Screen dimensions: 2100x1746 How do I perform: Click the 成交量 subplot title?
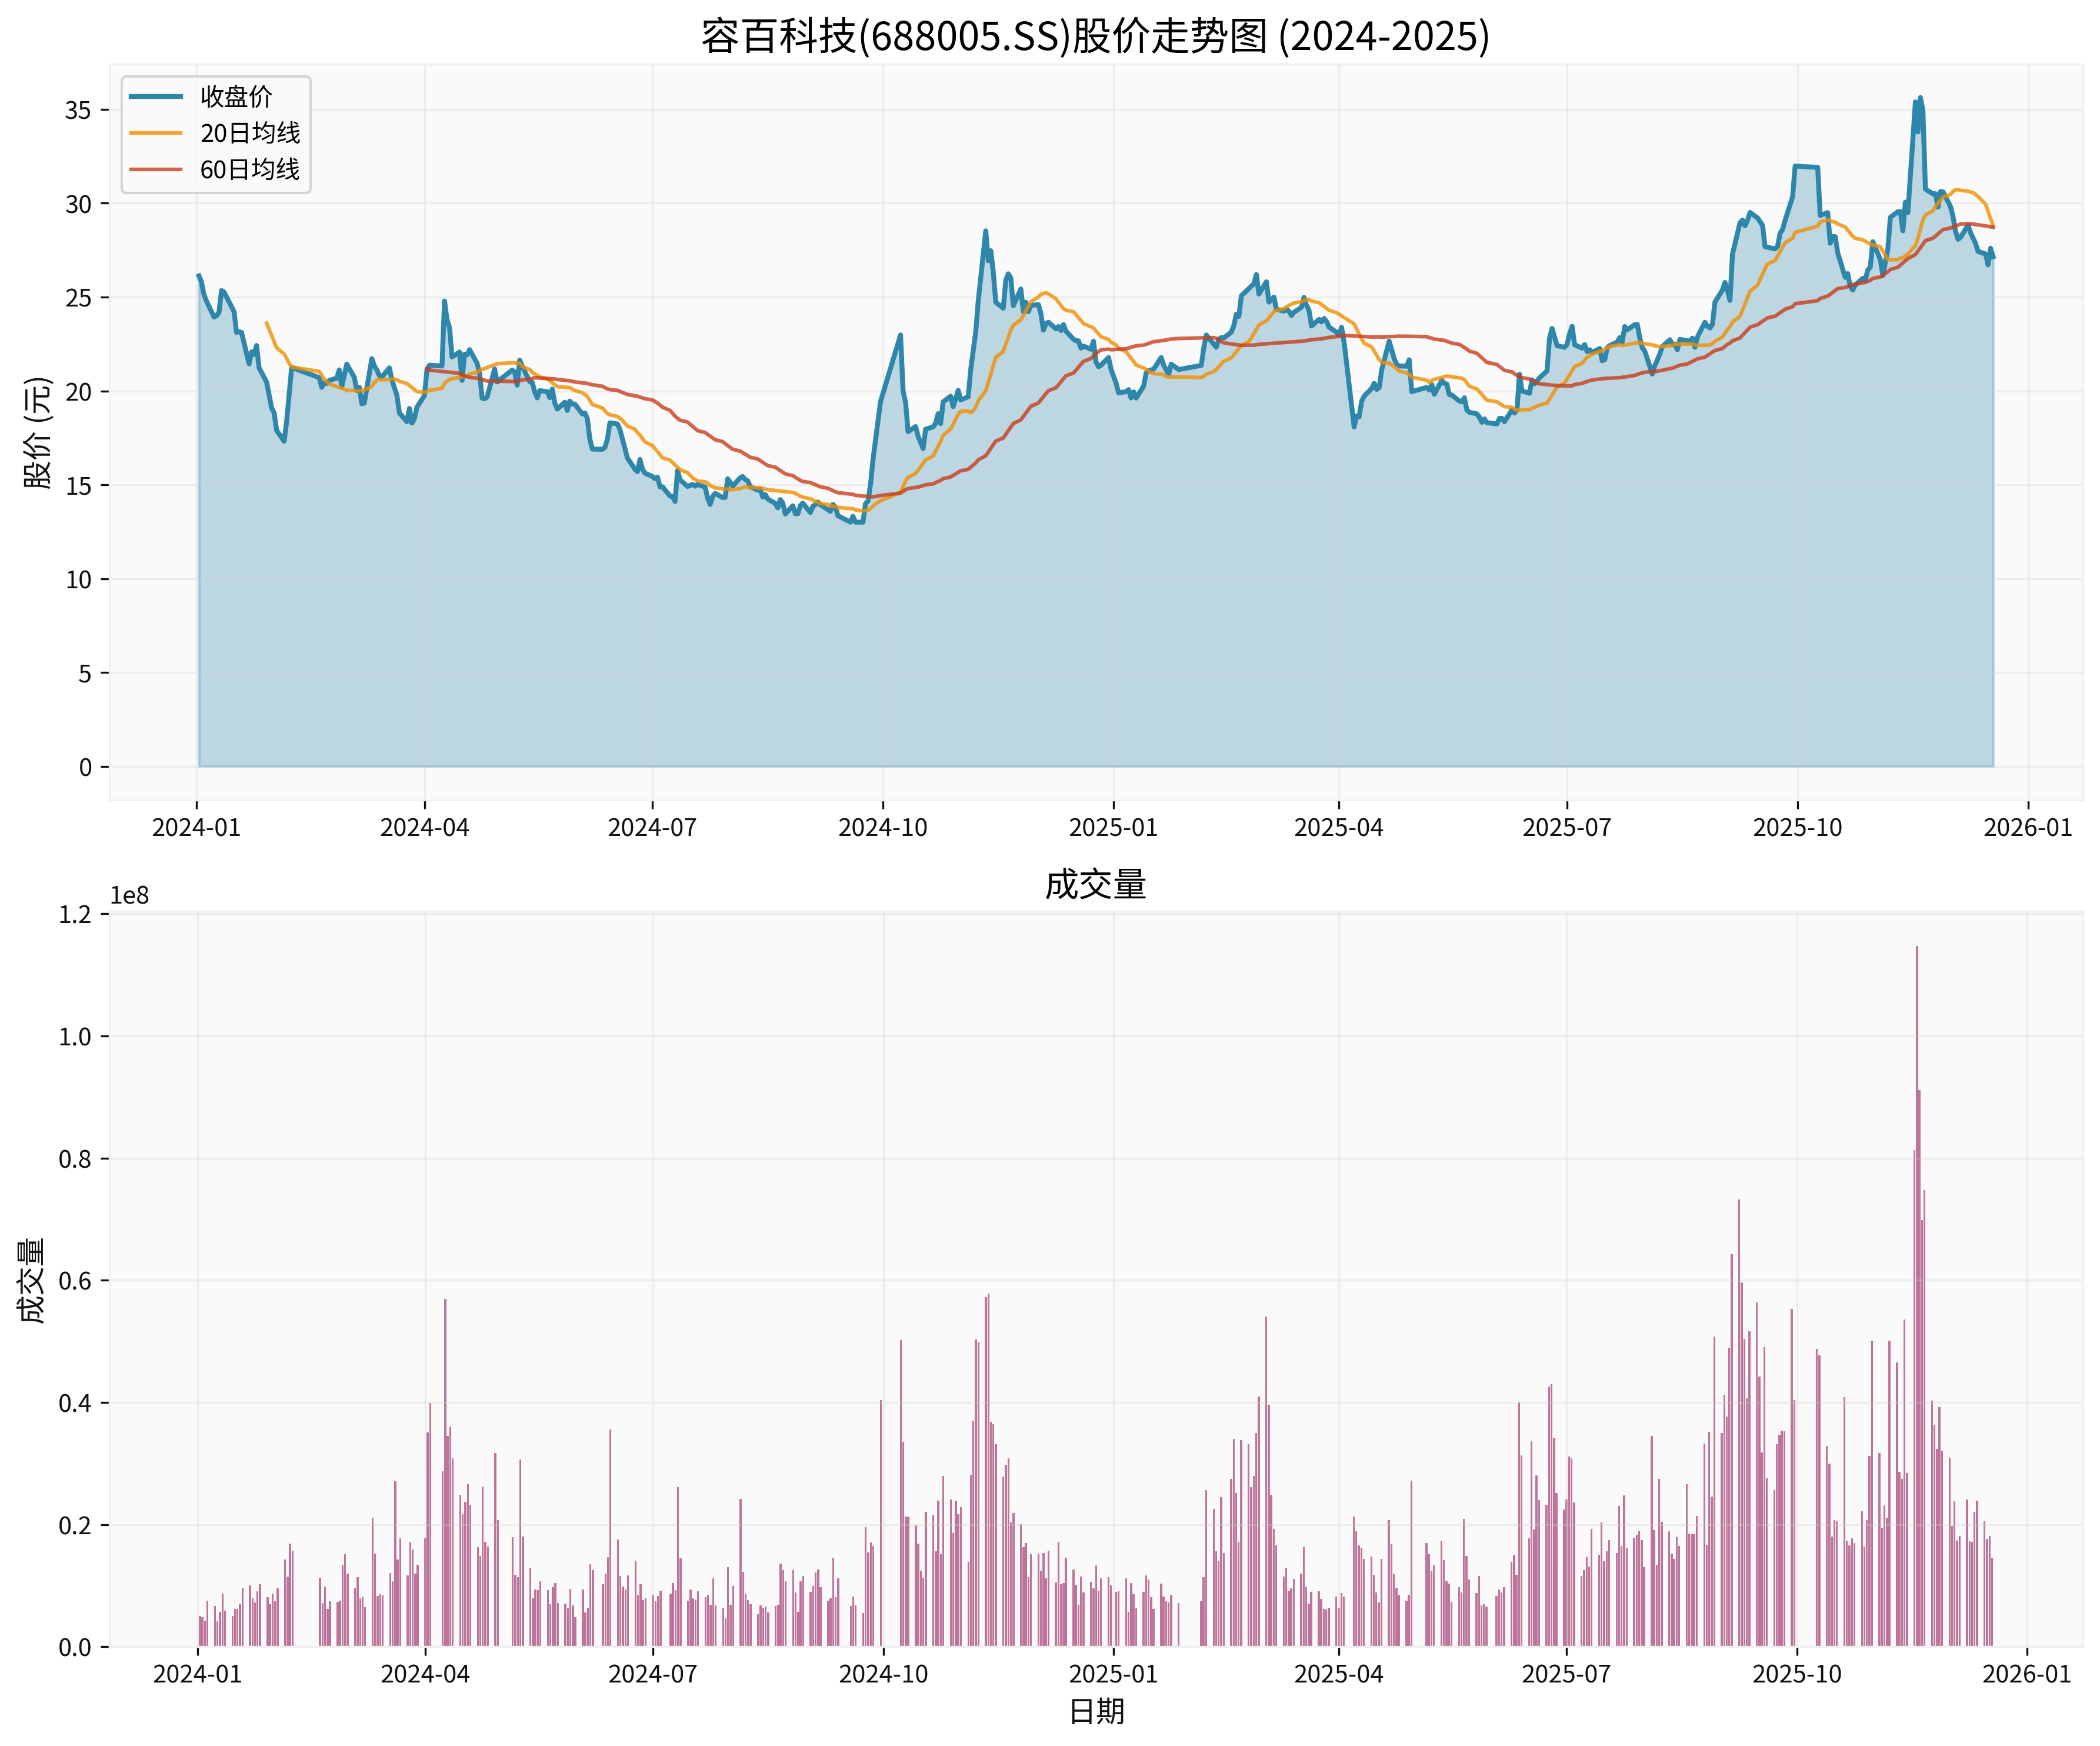click(1095, 884)
